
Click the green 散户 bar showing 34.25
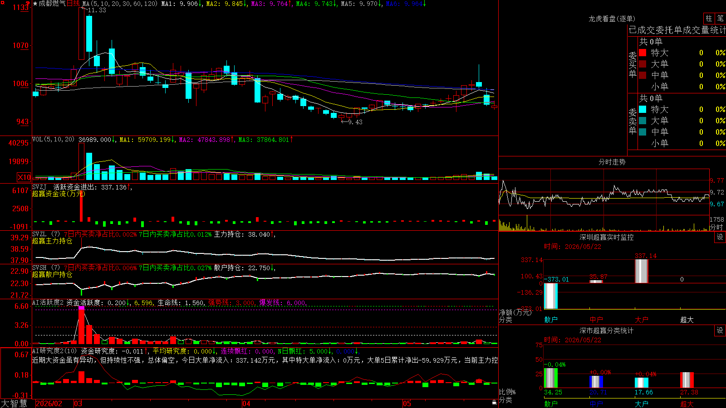(x=551, y=378)
